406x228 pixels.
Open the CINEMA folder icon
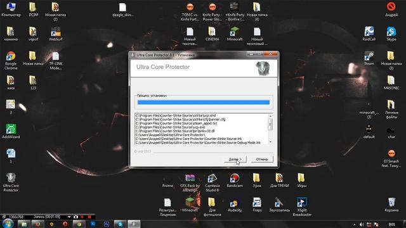212,34
